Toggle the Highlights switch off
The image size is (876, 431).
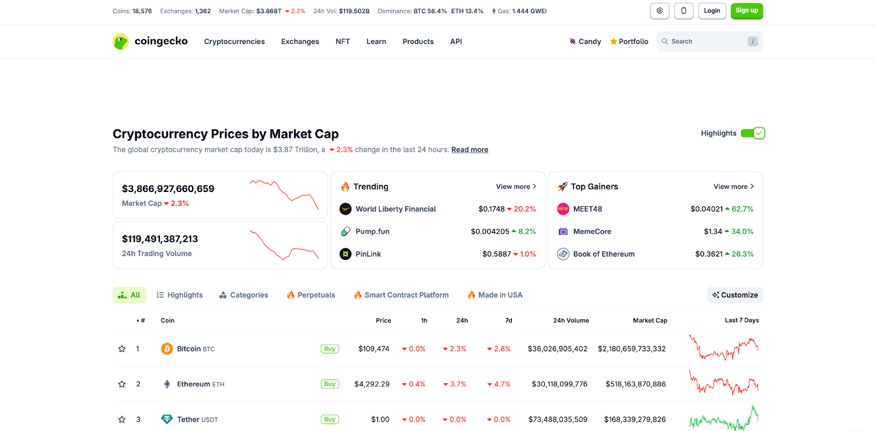pyautogui.click(x=753, y=133)
